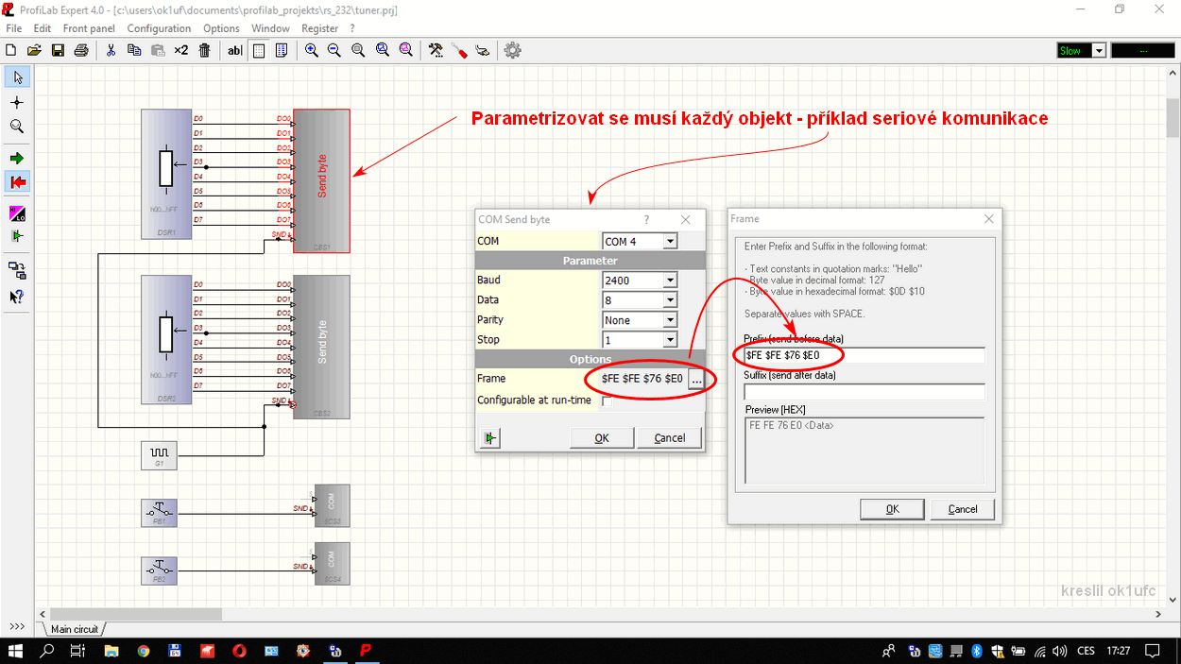Click the HI/LO logic level icon

[x=17, y=213]
